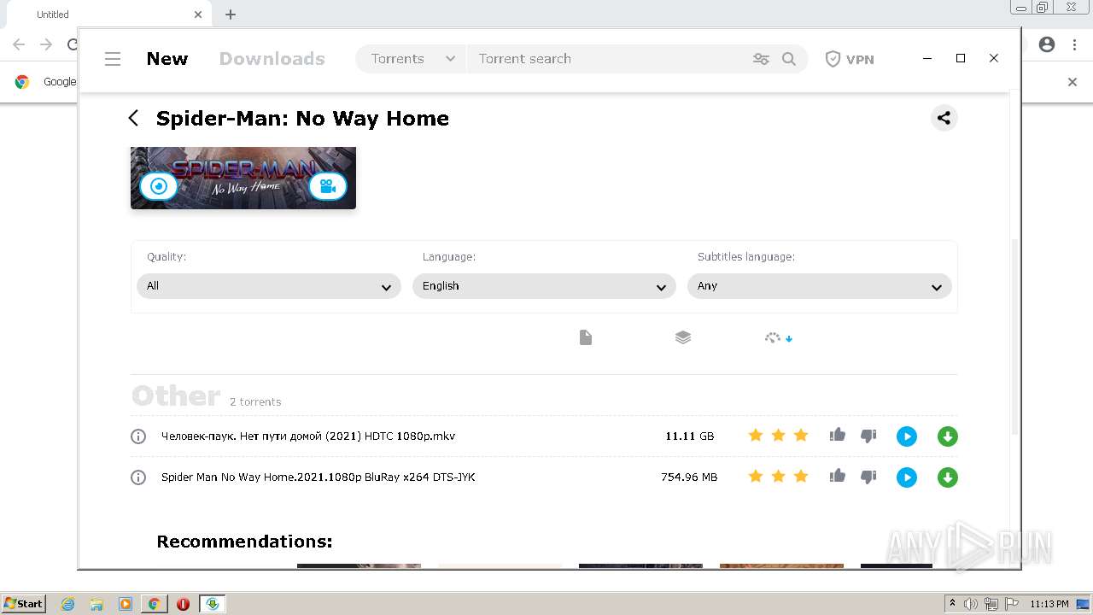
Task: Open the torrent app taskbar icon
Action: (x=212, y=604)
